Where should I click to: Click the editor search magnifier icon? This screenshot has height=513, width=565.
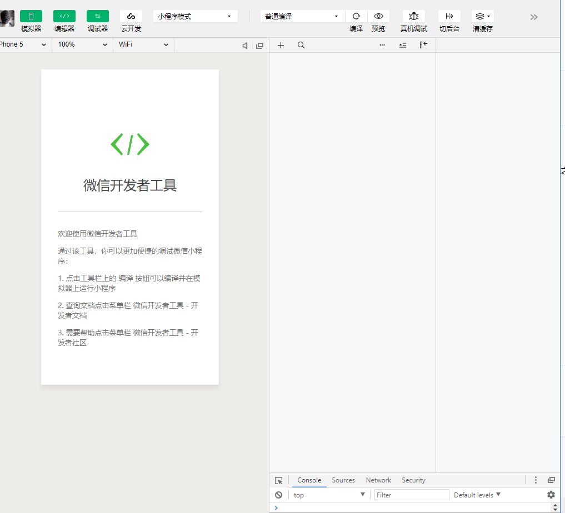coord(301,46)
